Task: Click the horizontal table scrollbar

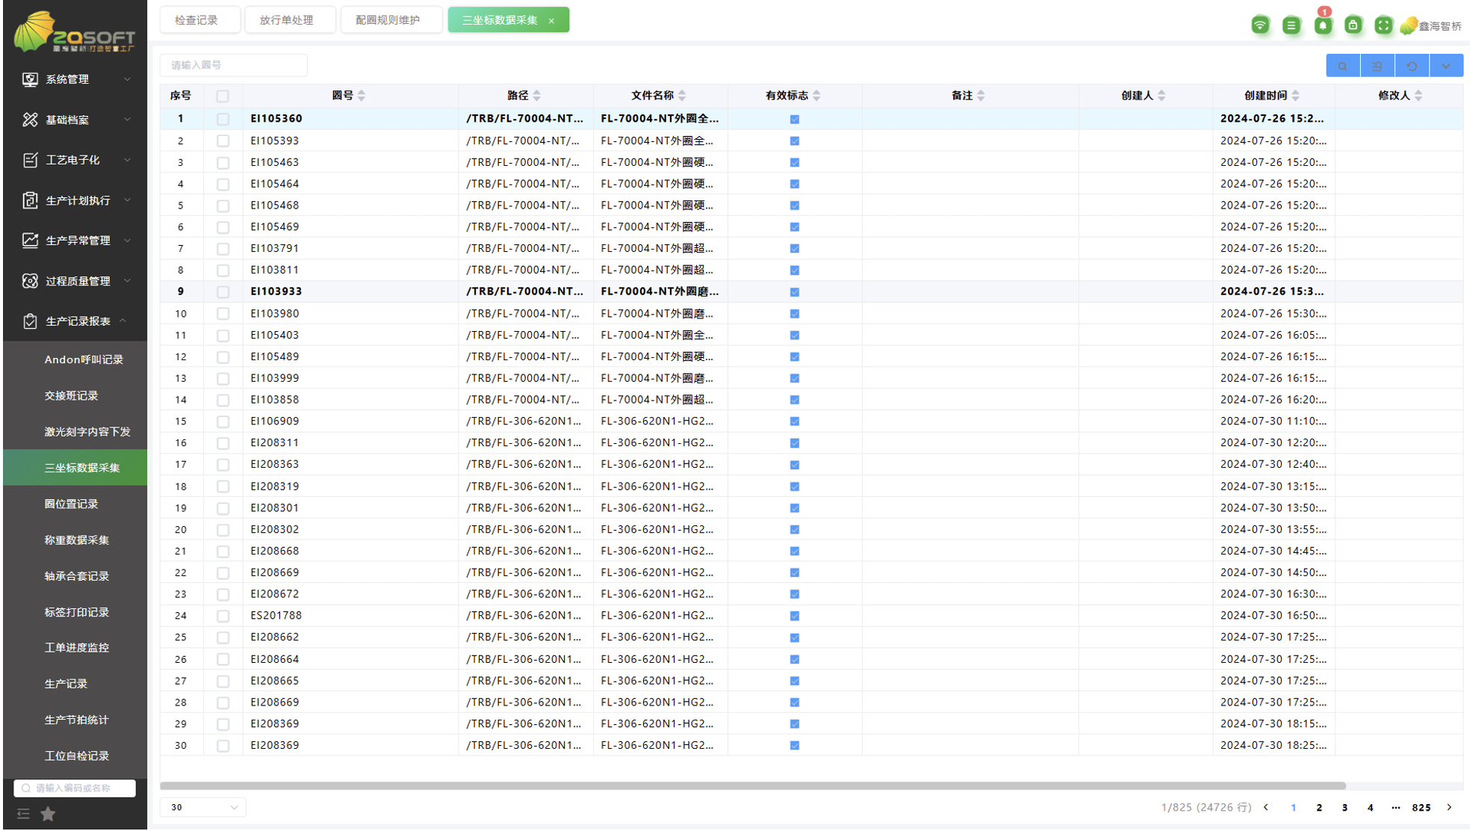Action: (752, 786)
